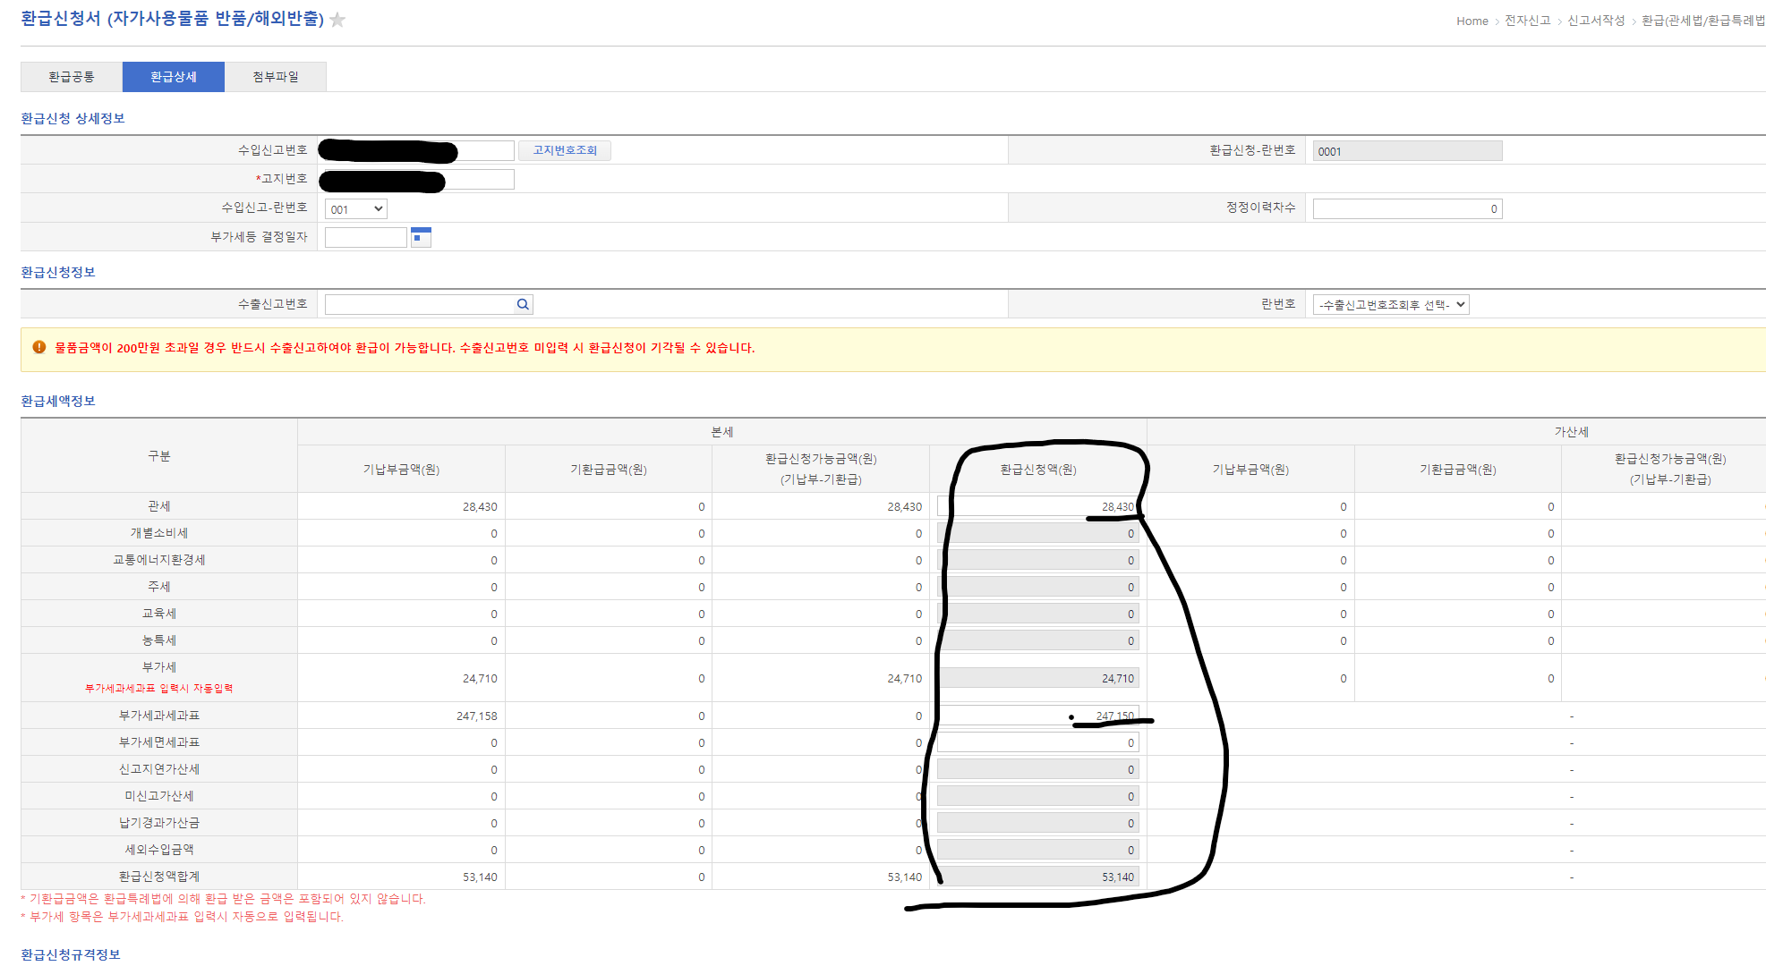Click the 환급신청액(원) column header
The width and height of the screenshot is (1766, 966).
pyautogui.click(x=1038, y=470)
